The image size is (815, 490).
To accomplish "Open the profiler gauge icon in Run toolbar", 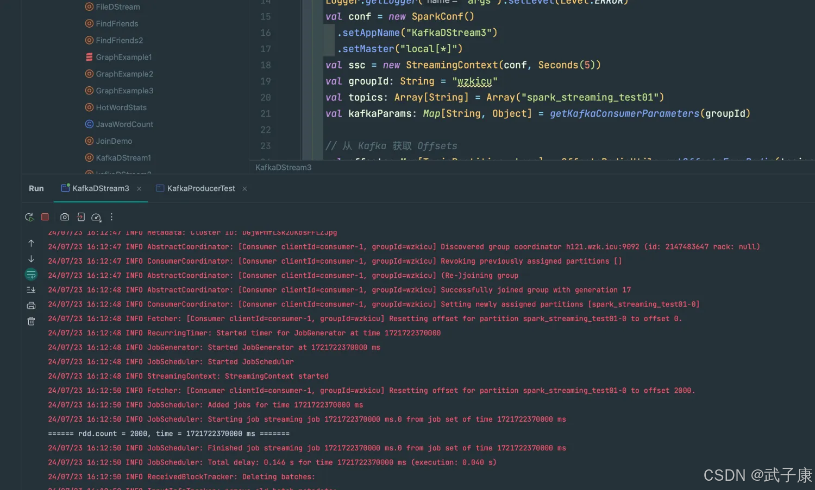I will pyautogui.click(x=96, y=217).
